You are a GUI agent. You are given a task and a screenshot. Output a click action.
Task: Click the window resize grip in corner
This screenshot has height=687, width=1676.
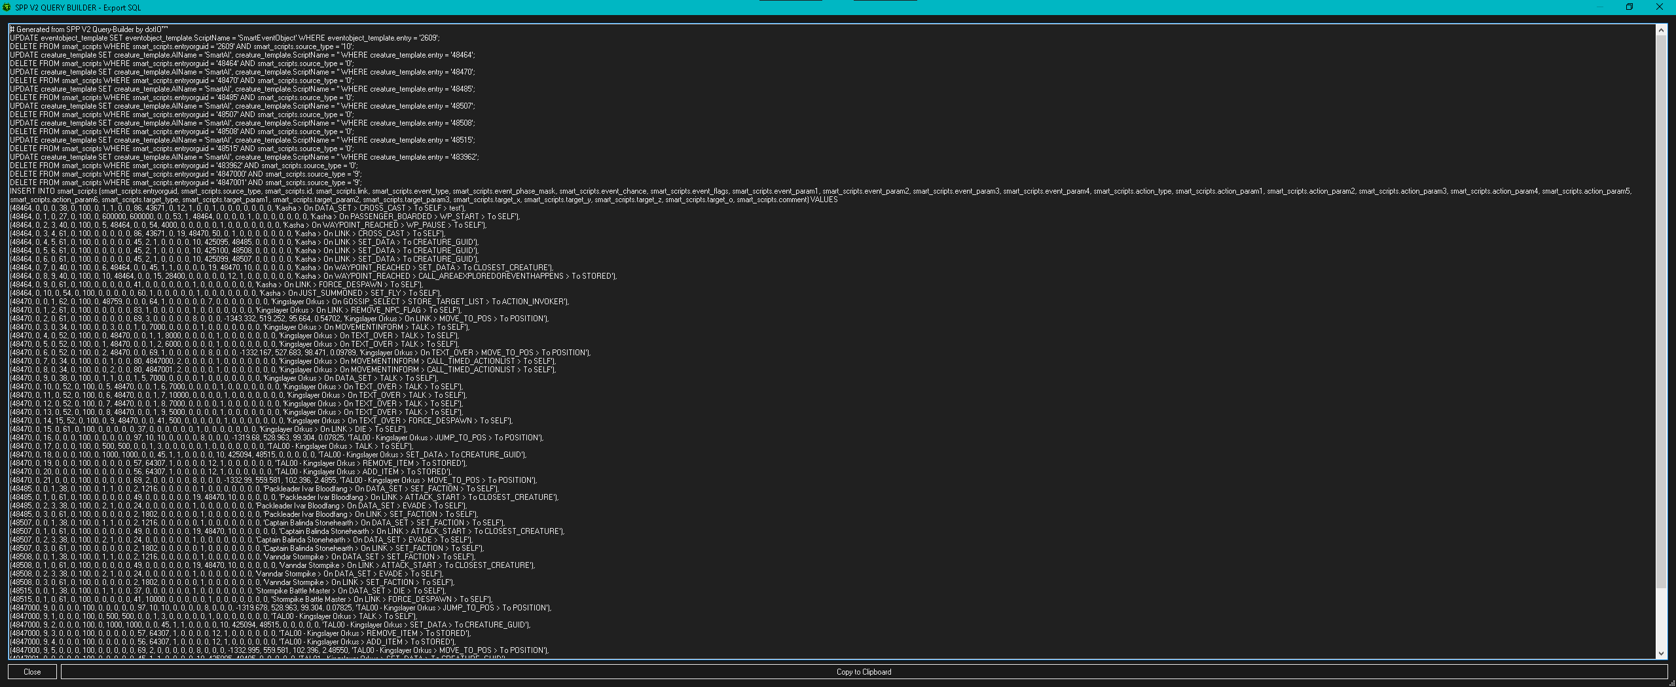coord(1671,682)
